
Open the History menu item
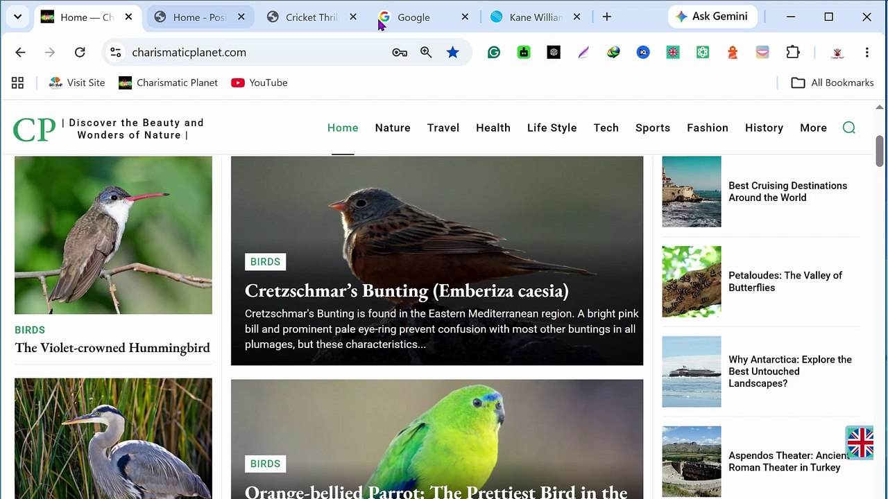pos(764,128)
